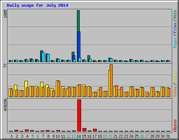Select the red KBytes bar on day 17
The height and width of the screenshot is (140, 179).
coord(95,130)
